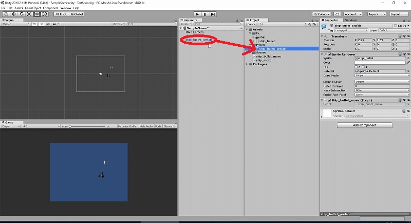Check Flip Y checkbox

tap(363, 67)
